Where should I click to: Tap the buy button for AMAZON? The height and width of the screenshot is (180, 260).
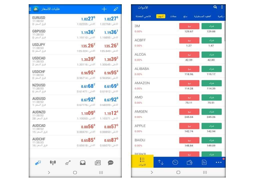pyautogui.click(x=211, y=83)
